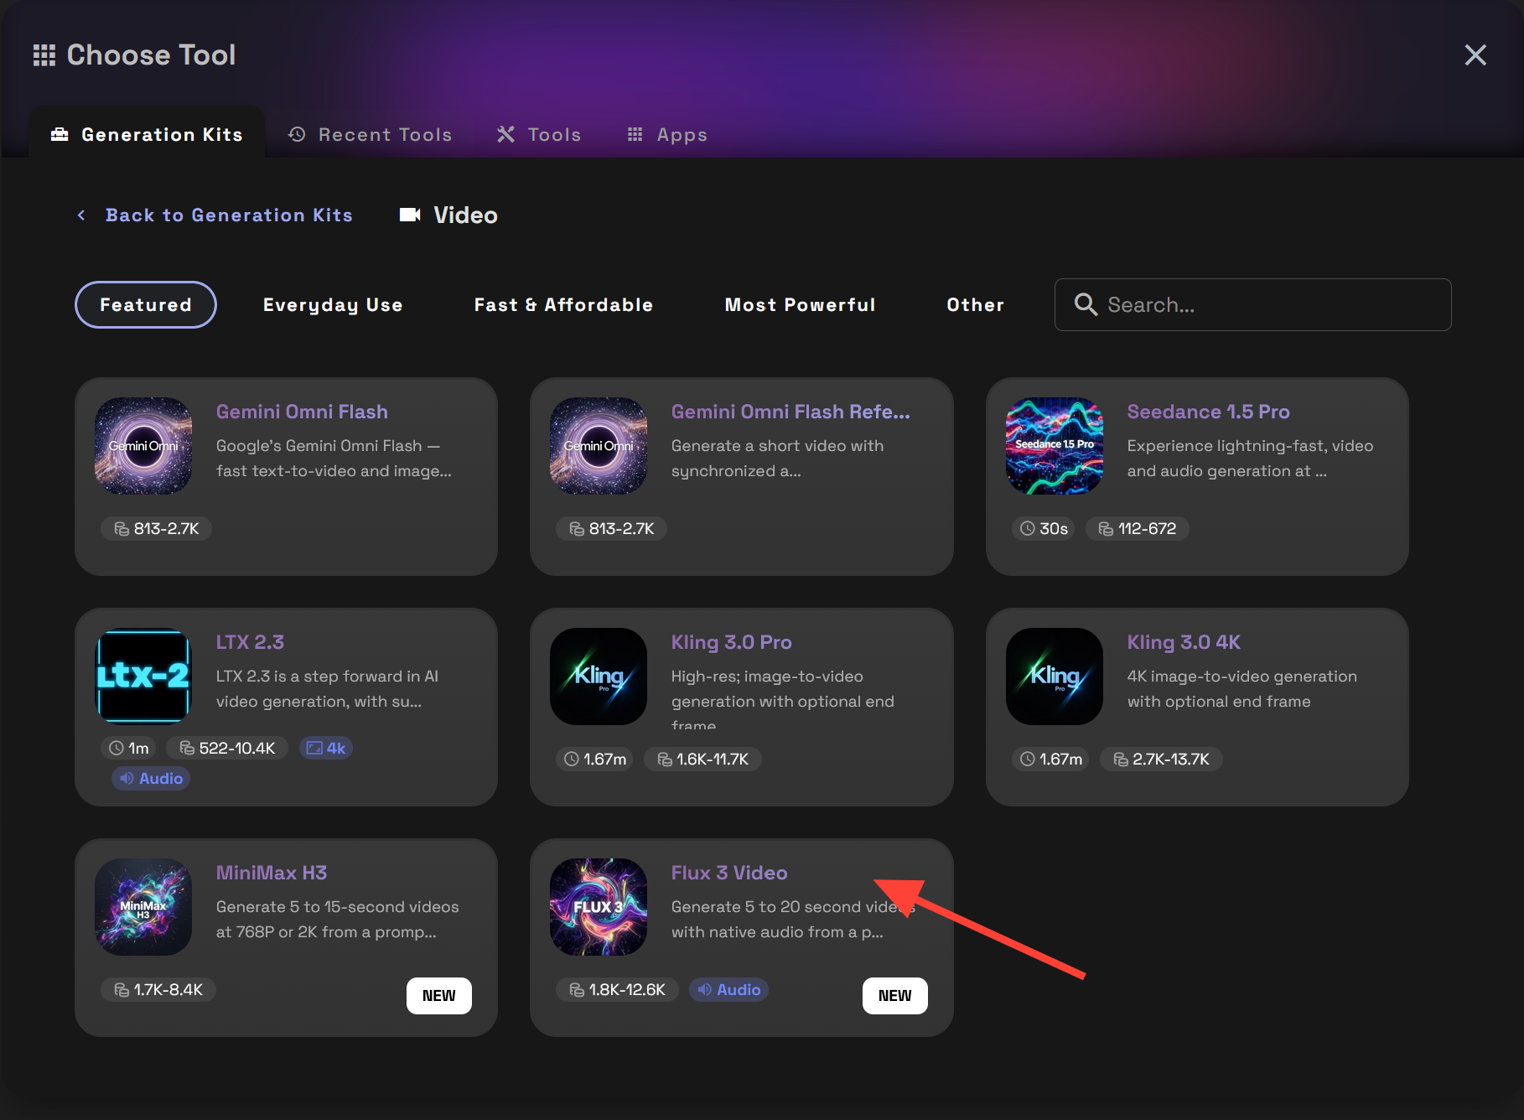The width and height of the screenshot is (1524, 1120).
Task: Click the video camera icon beside Video
Action: (410, 215)
